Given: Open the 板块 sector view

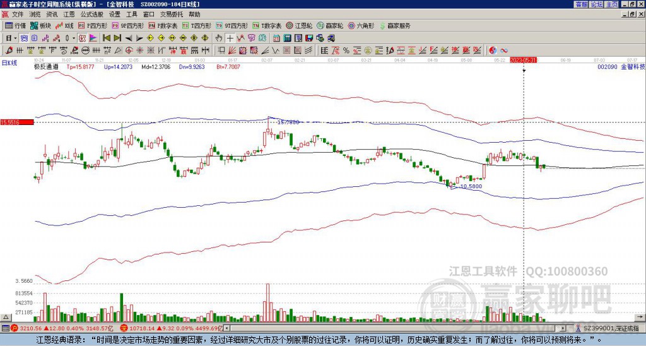Looking at the screenshot, I should pyautogui.click(x=41, y=25).
